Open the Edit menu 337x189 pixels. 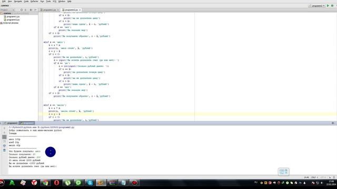(4, 1)
